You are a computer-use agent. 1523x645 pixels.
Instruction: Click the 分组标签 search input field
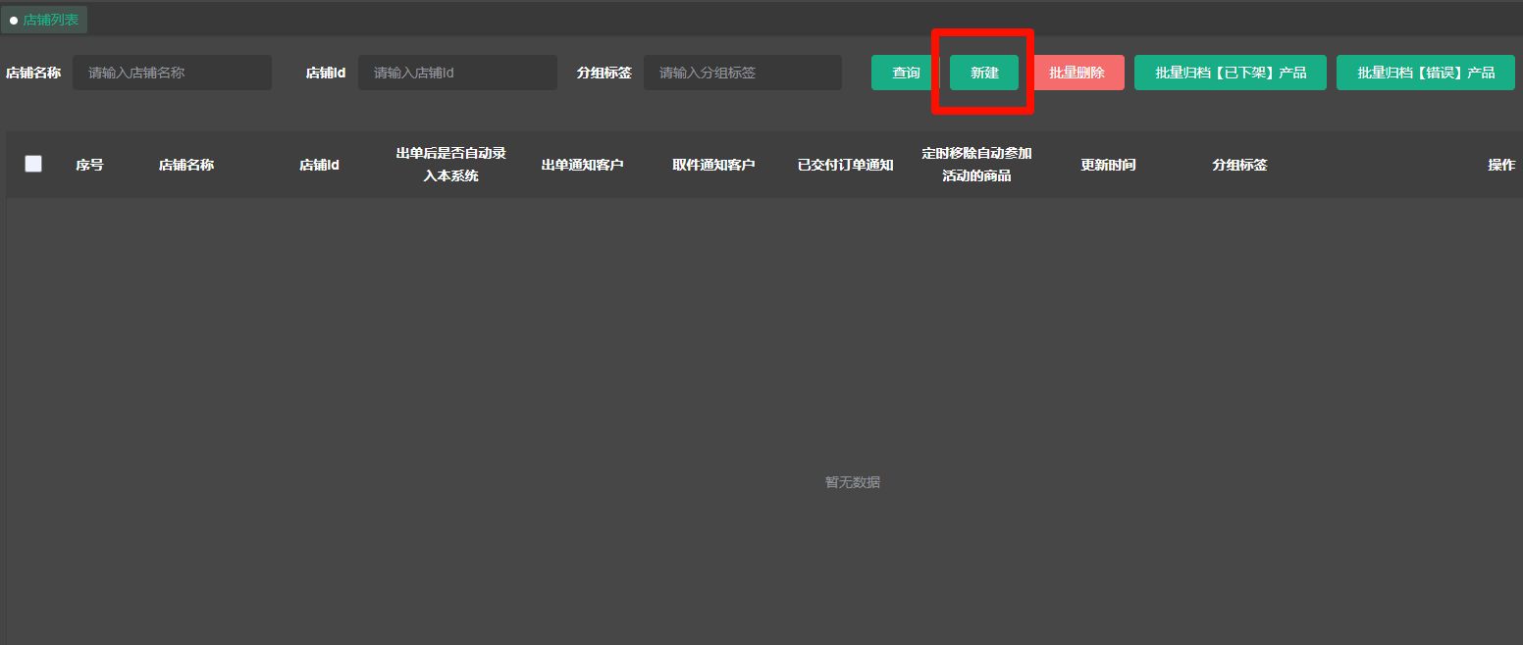point(742,73)
